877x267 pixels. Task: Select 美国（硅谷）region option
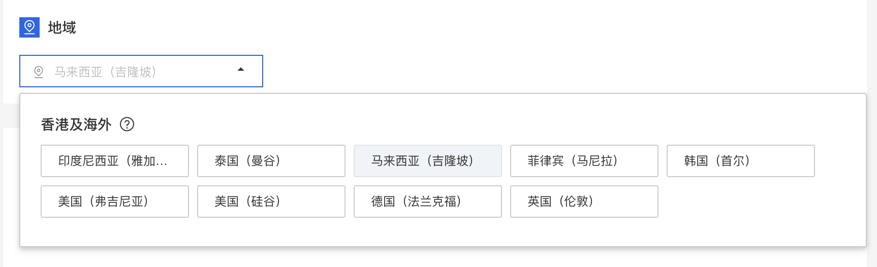271,202
